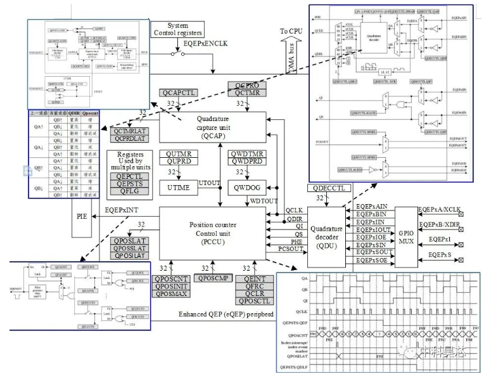484x374 pixels.
Task: Click the DMA bus arrow under To CPU
Action: pyautogui.click(x=291, y=55)
